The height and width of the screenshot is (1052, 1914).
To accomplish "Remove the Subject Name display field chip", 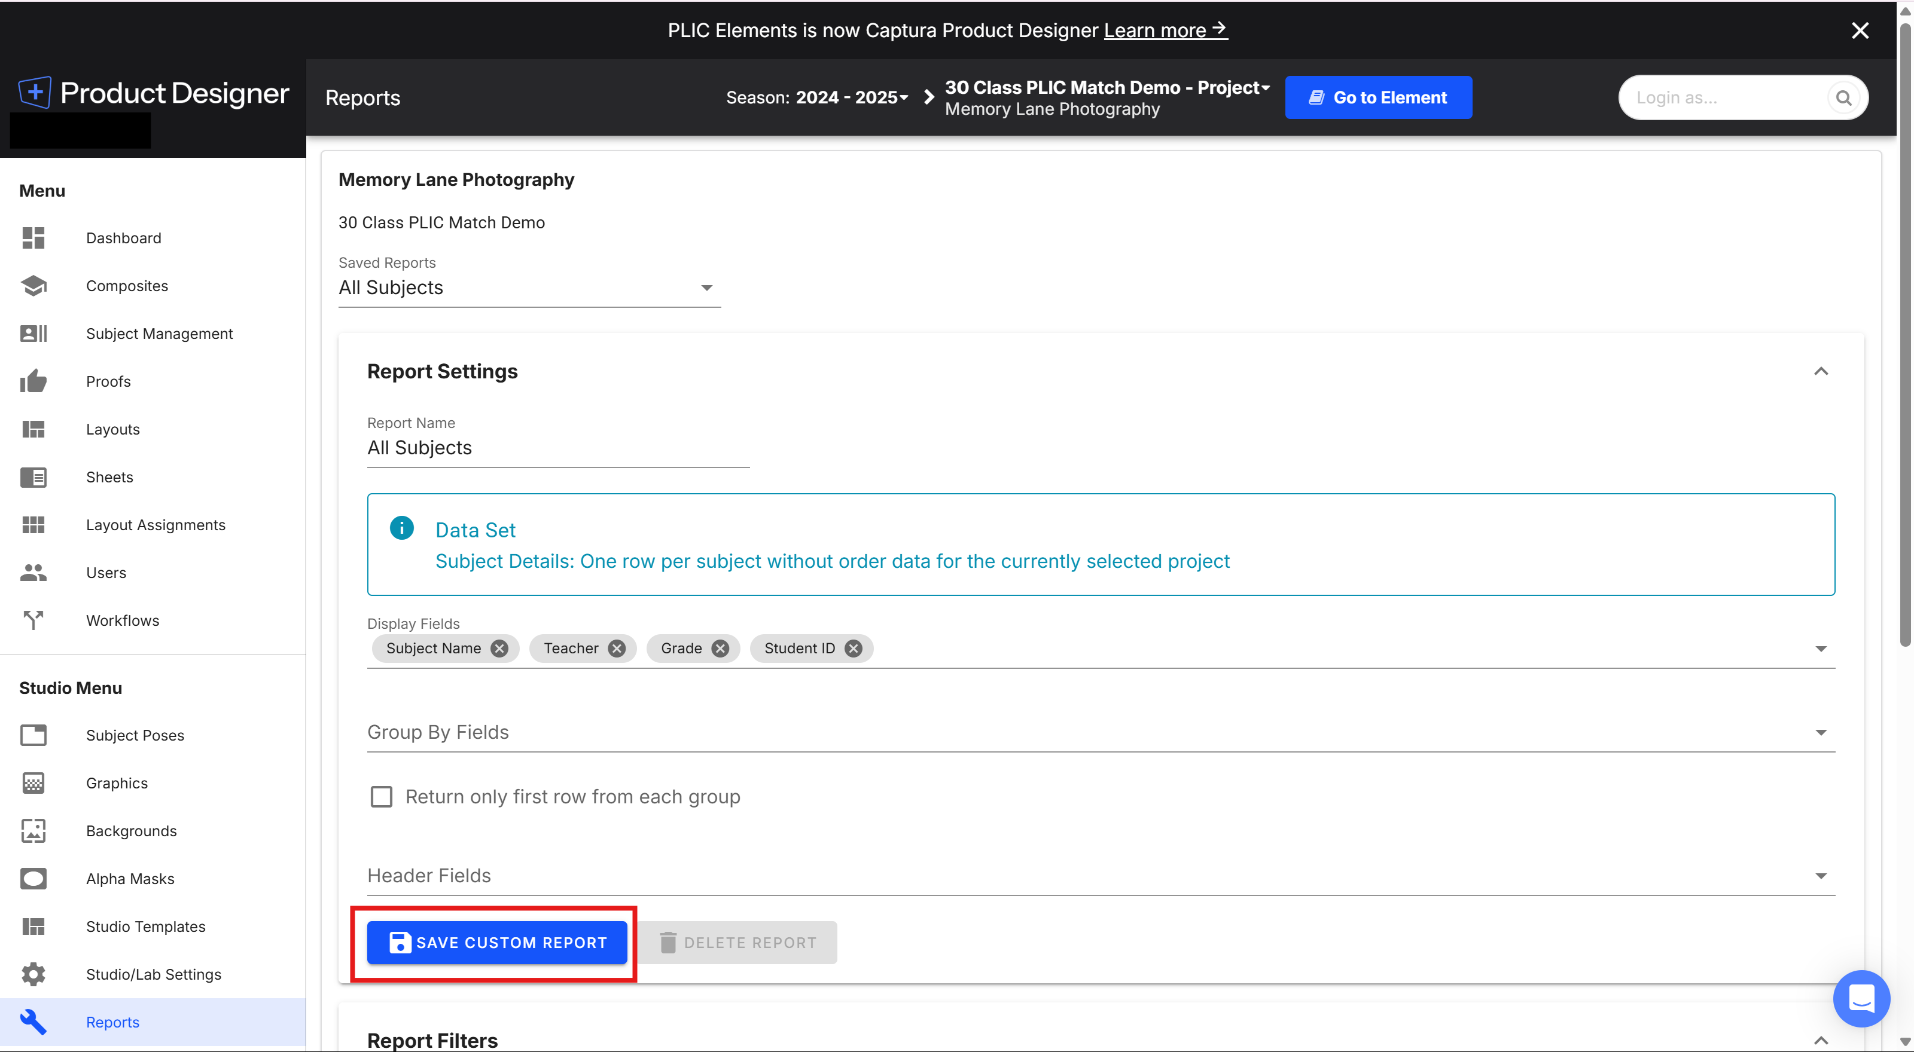I will click(499, 648).
